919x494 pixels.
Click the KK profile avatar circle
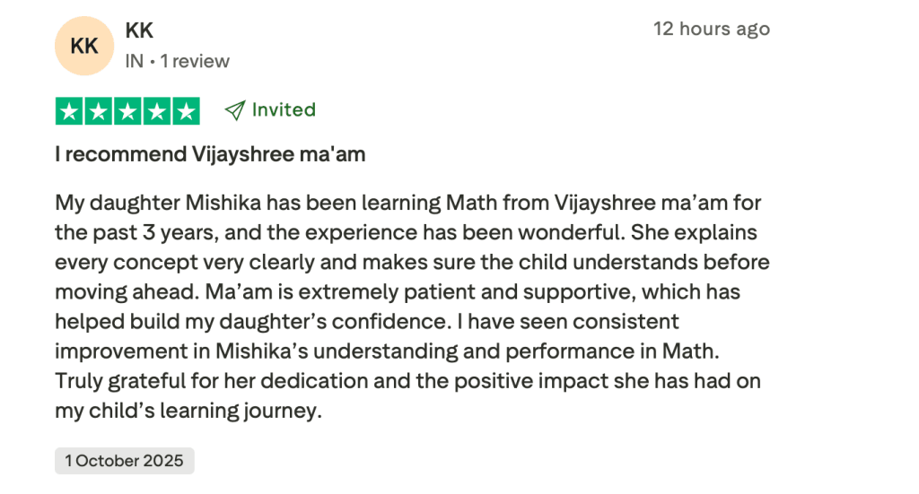(84, 47)
